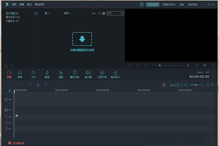Viewport: 219px width, 146px height.
Task: Click the import media drop area
Action: pyautogui.click(x=82, y=39)
